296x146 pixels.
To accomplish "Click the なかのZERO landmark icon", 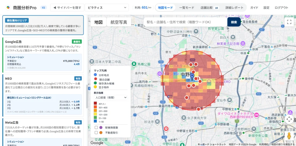I will click(x=209, y=82).
